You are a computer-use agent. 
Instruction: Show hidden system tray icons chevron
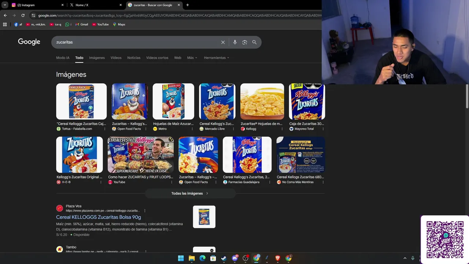[x=405, y=258]
